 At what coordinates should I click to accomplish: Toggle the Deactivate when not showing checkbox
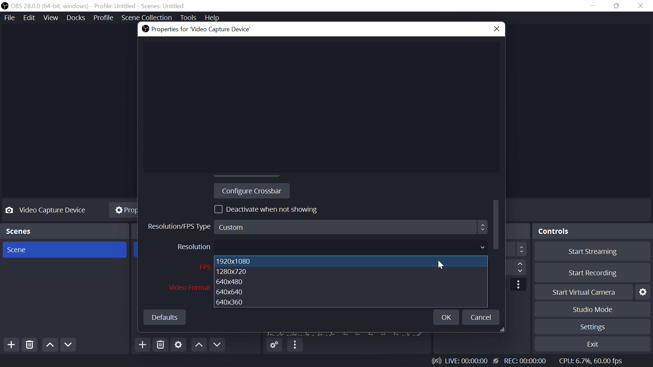(x=219, y=209)
